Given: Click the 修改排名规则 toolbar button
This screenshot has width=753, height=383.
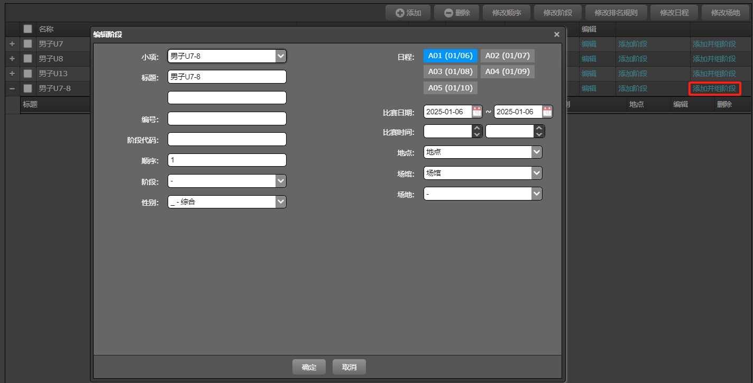Looking at the screenshot, I should click(616, 12).
